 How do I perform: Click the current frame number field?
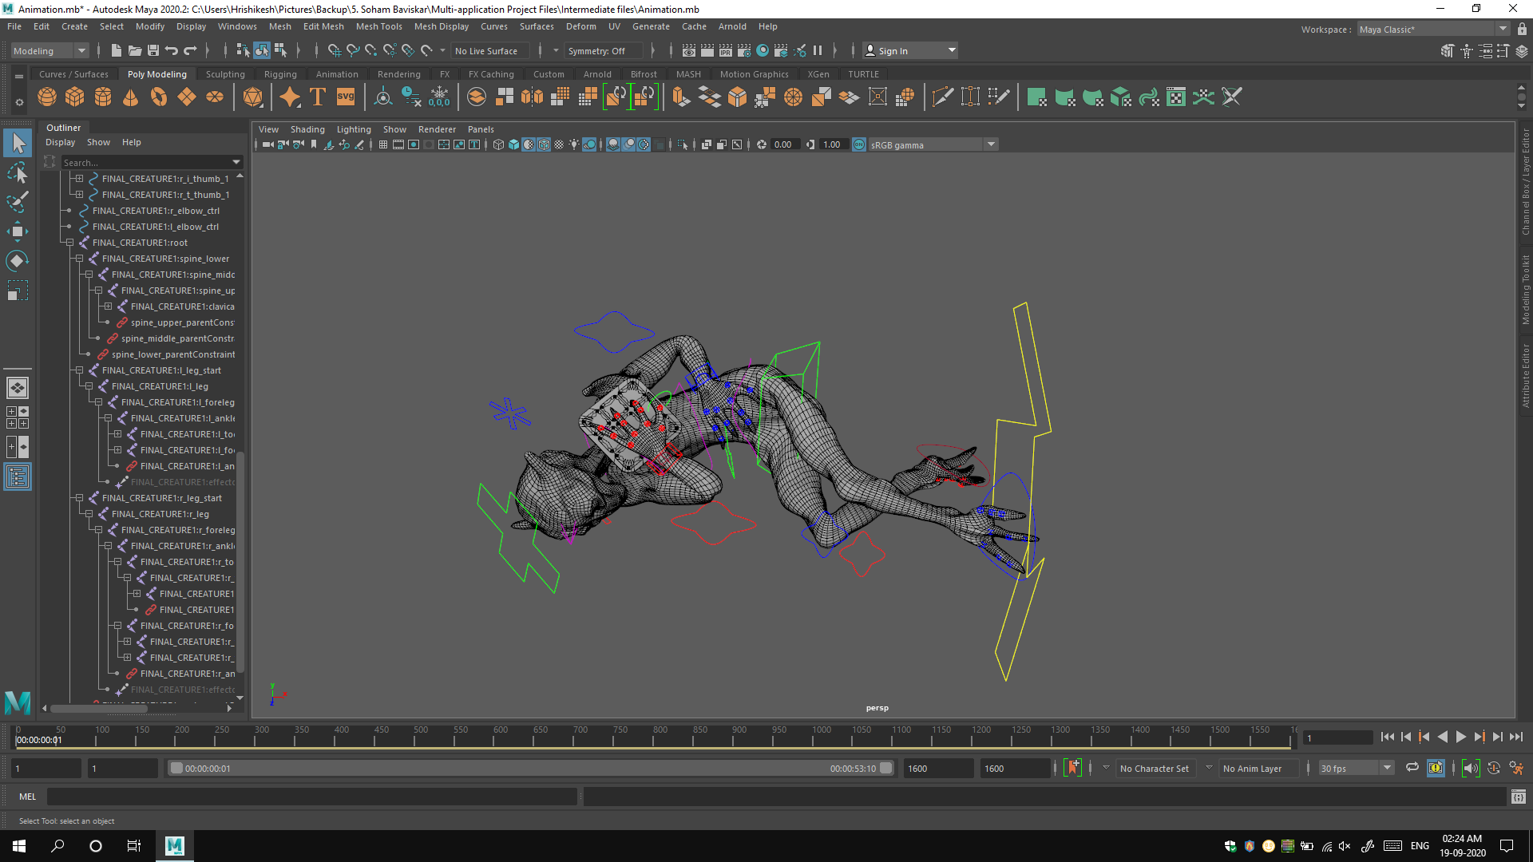point(1337,737)
